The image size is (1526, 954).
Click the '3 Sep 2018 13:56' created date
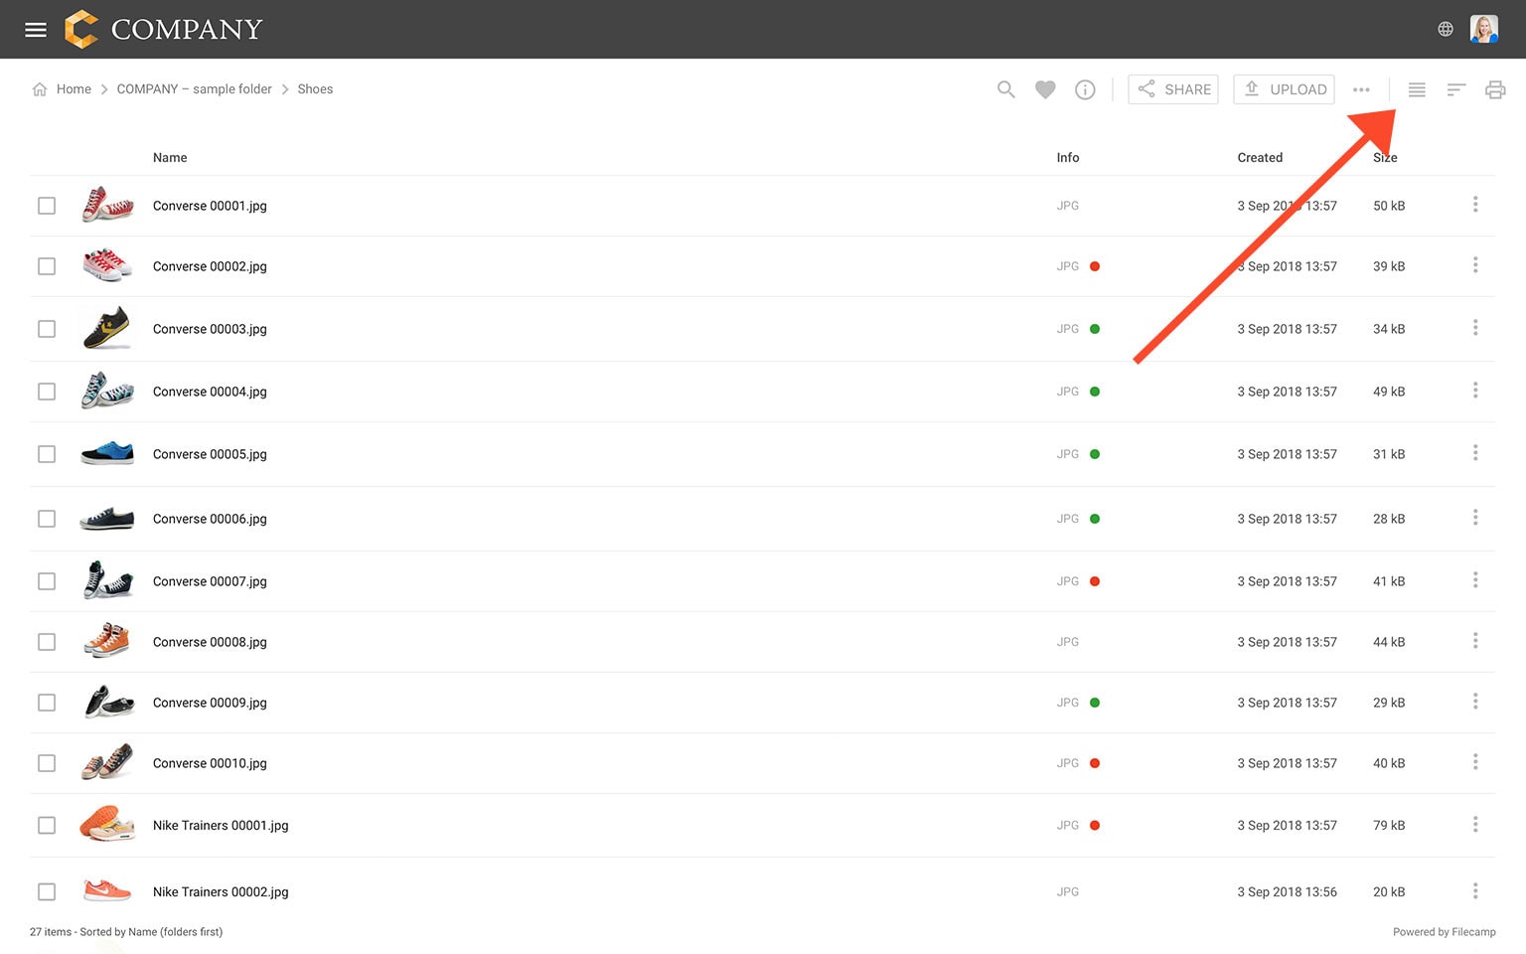(1287, 891)
